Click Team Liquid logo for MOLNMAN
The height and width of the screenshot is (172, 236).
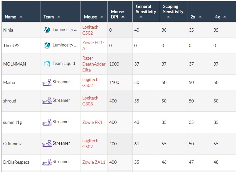click(47, 64)
